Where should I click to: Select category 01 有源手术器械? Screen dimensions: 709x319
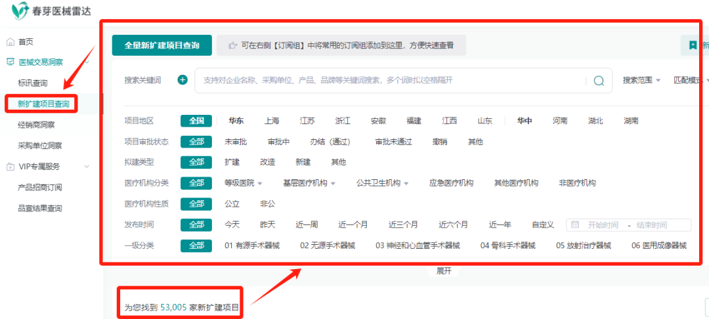pyautogui.click(x=252, y=245)
